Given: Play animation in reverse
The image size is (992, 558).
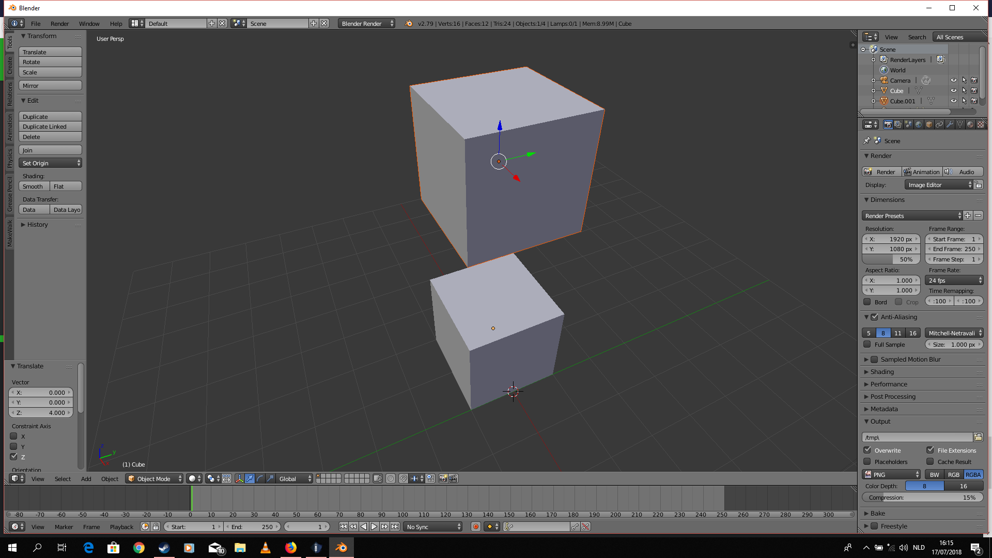Looking at the screenshot, I should coord(364,526).
